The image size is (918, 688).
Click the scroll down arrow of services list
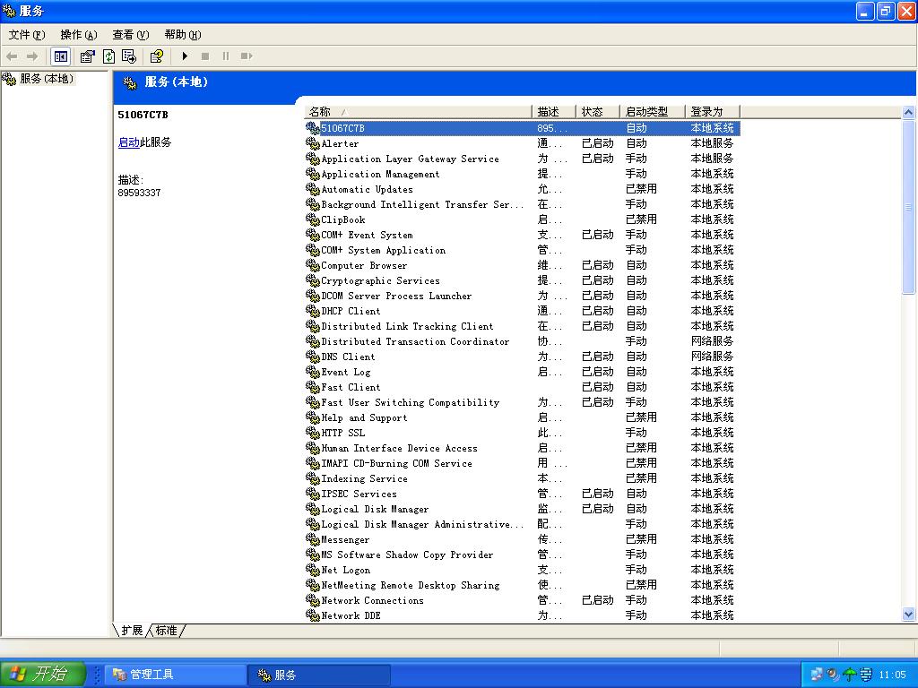pyautogui.click(x=908, y=615)
